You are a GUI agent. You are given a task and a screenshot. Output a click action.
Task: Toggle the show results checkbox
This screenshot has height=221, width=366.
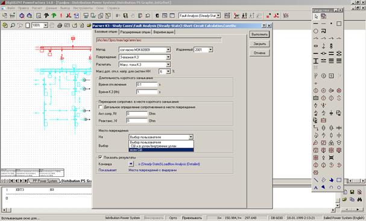[x=100, y=157]
